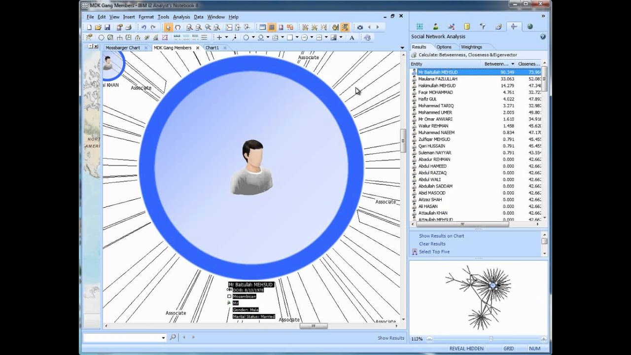The width and height of the screenshot is (631, 355).
Task: Click the Print toolbar icon
Action: 128,28
